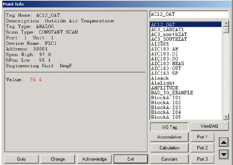Click the tag list scrollbar thumb

[x=226, y=30]
